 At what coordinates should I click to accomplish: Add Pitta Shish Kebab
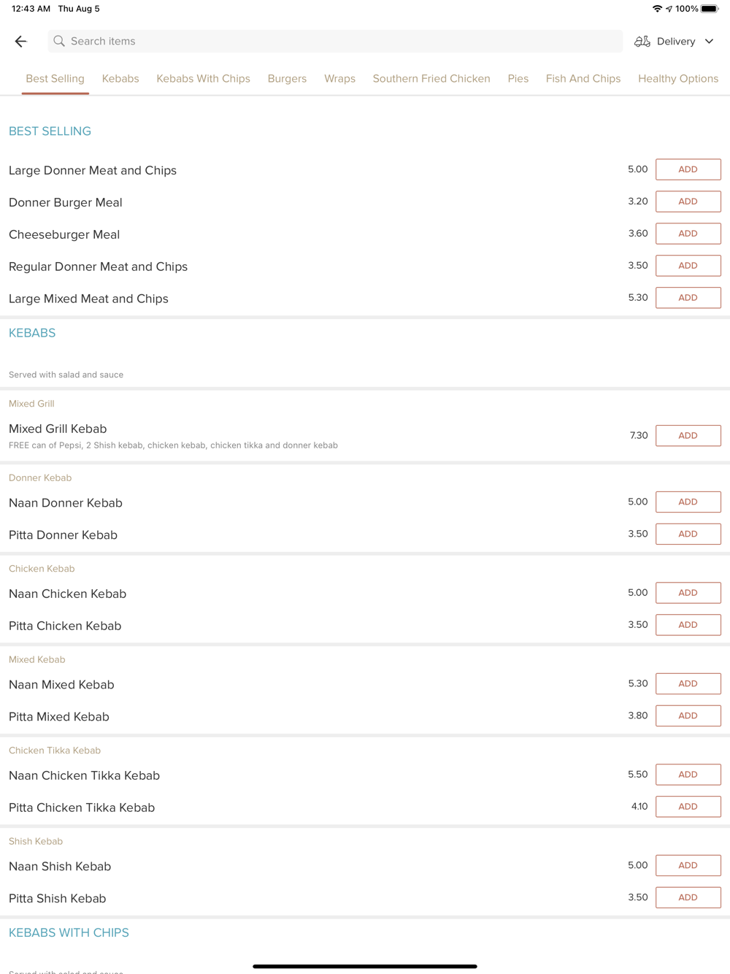(x=688, y=897)
